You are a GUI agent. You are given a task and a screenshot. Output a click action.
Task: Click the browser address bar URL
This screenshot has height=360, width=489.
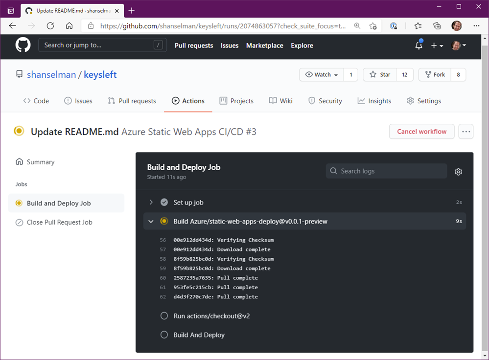tap(223, 26)
